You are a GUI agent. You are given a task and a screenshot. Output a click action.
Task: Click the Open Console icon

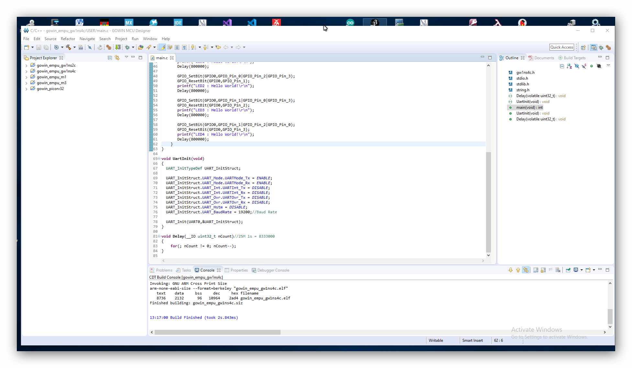tap(588, 270)
